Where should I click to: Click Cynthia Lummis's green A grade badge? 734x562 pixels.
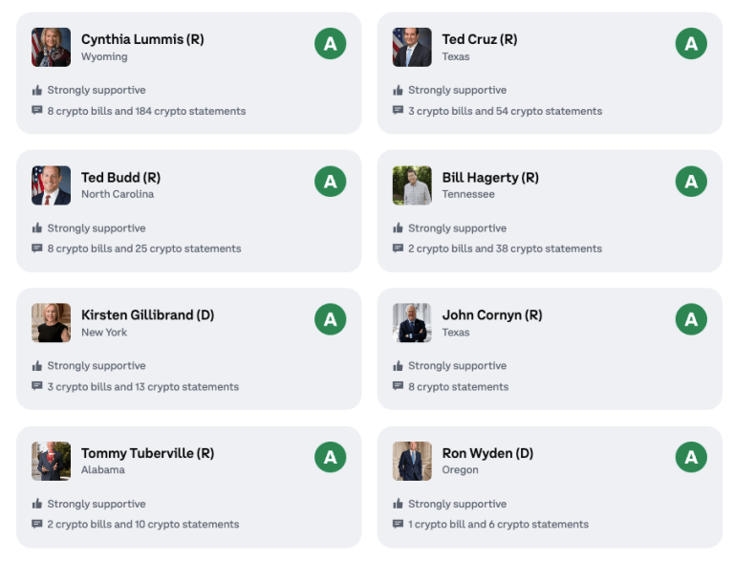coord(330,43)
